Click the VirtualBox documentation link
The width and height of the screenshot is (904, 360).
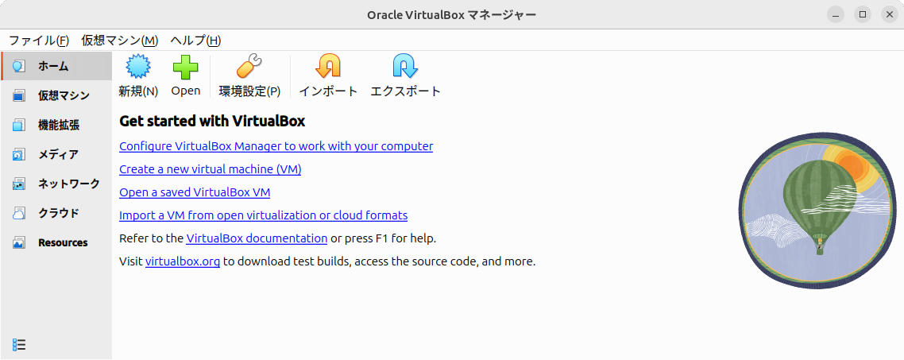point(257,238)
